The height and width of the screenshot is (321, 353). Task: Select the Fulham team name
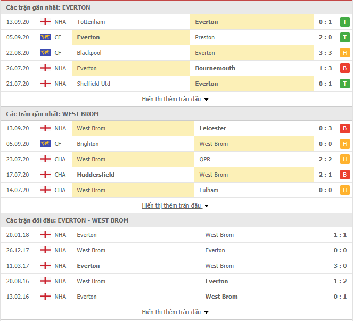(209, 190)
